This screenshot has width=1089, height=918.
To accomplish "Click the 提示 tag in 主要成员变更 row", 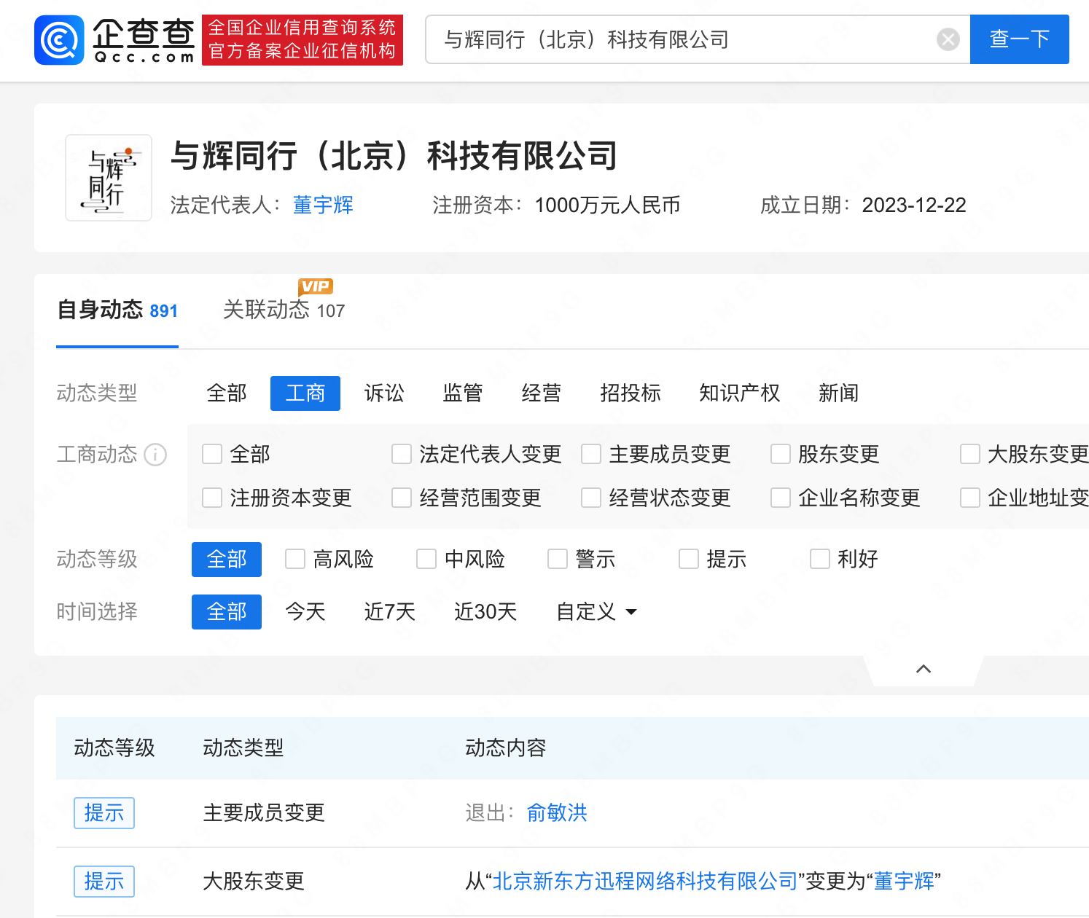I will coord(104,813).
